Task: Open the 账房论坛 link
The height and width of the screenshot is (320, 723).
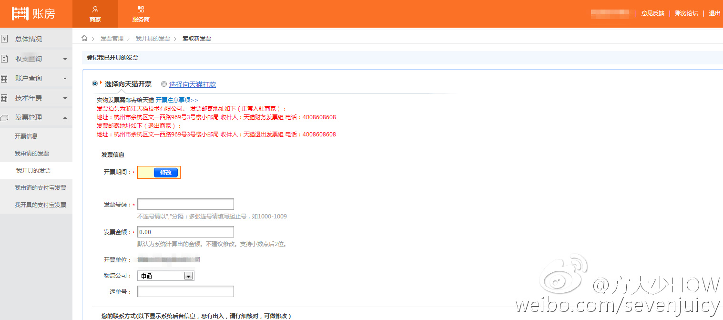Action: click(x=687, y=13)
